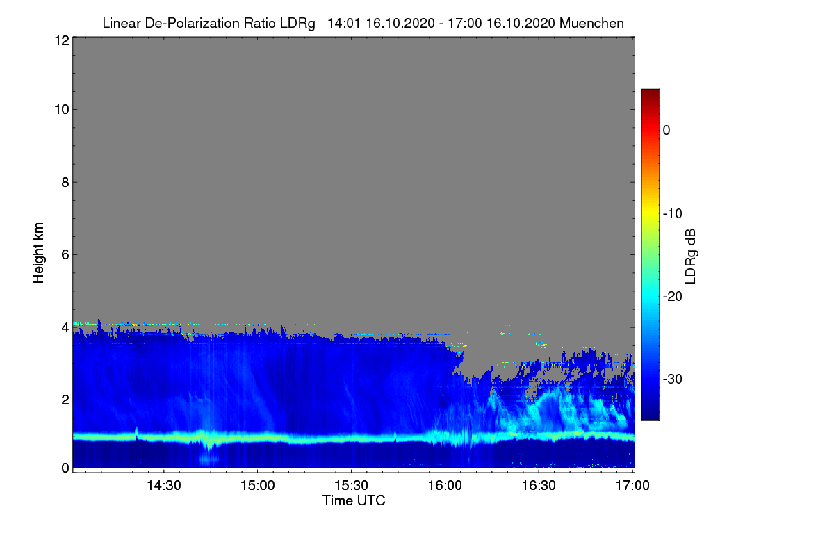This screenshot has height=556, width=834.
Task: Click the height tick label 4
Action: (65, 327)
